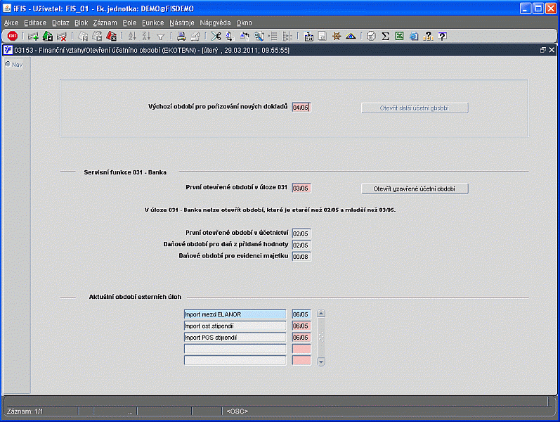
Task: Click První otevřené období v úloze 031 field
Action: pyautogui.click(x=301, y=188)
